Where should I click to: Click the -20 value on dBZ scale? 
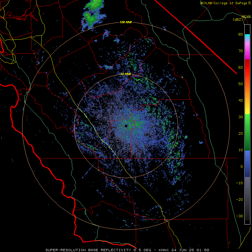239,199
